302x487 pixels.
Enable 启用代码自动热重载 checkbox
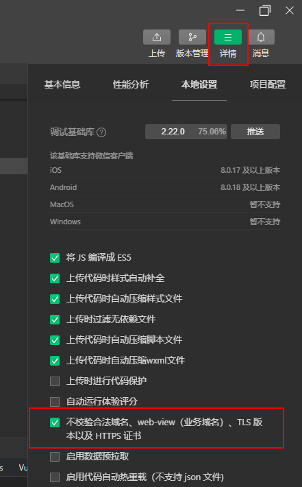click(55, 477)
